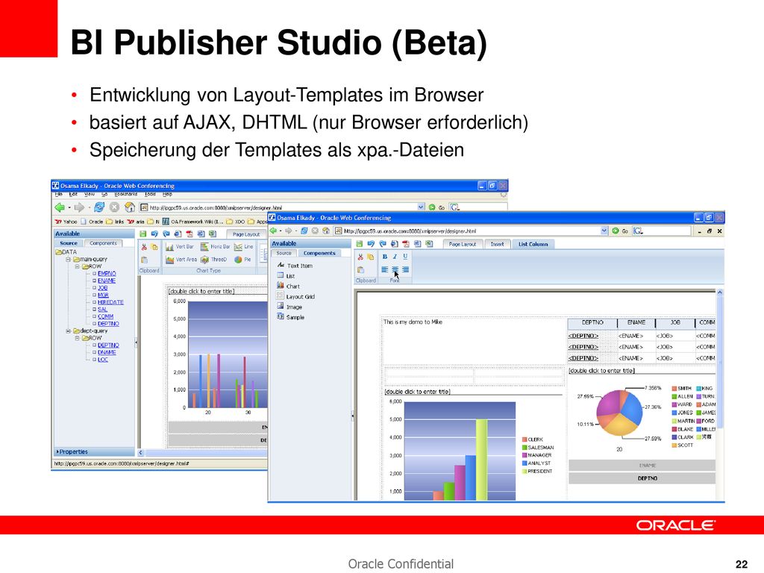Select the Vert Bar chart type

(x=180, y=246)
